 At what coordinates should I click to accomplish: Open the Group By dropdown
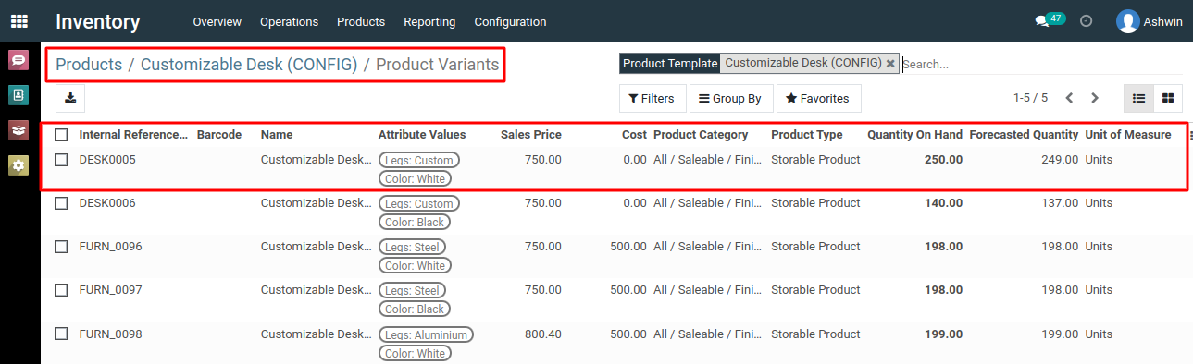tap(730, 98)
